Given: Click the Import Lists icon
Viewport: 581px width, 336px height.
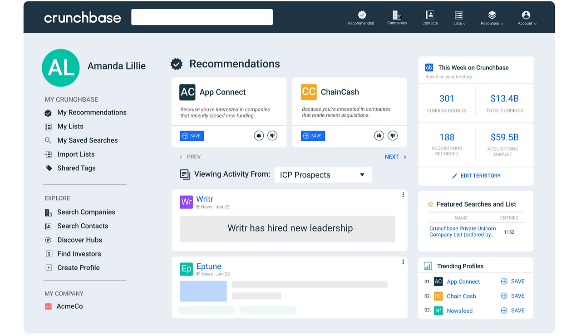Looking at the screenshot, I should 48,154.
